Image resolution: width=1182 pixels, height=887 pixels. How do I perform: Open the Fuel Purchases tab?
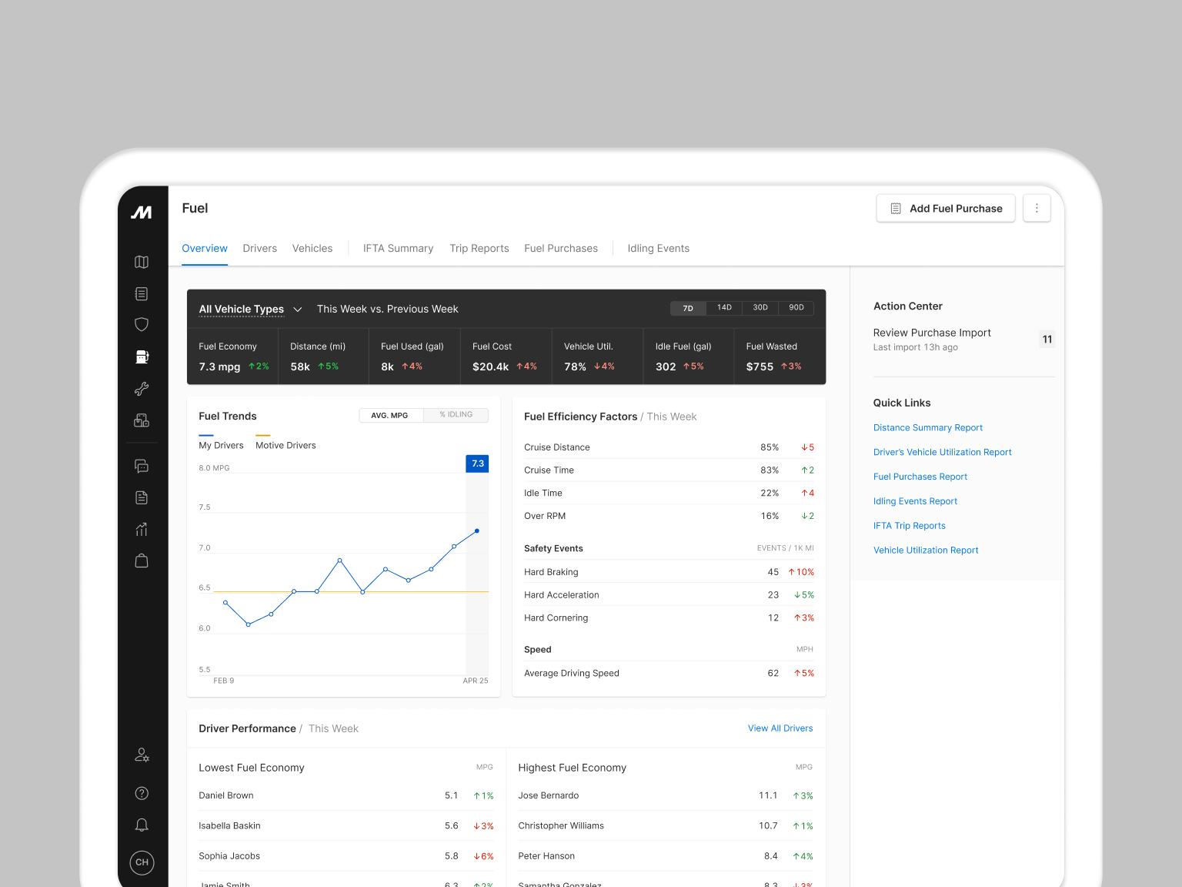(x=561, y=248)
